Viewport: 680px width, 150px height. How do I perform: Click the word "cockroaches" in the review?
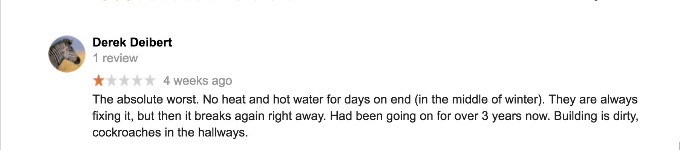126,132
